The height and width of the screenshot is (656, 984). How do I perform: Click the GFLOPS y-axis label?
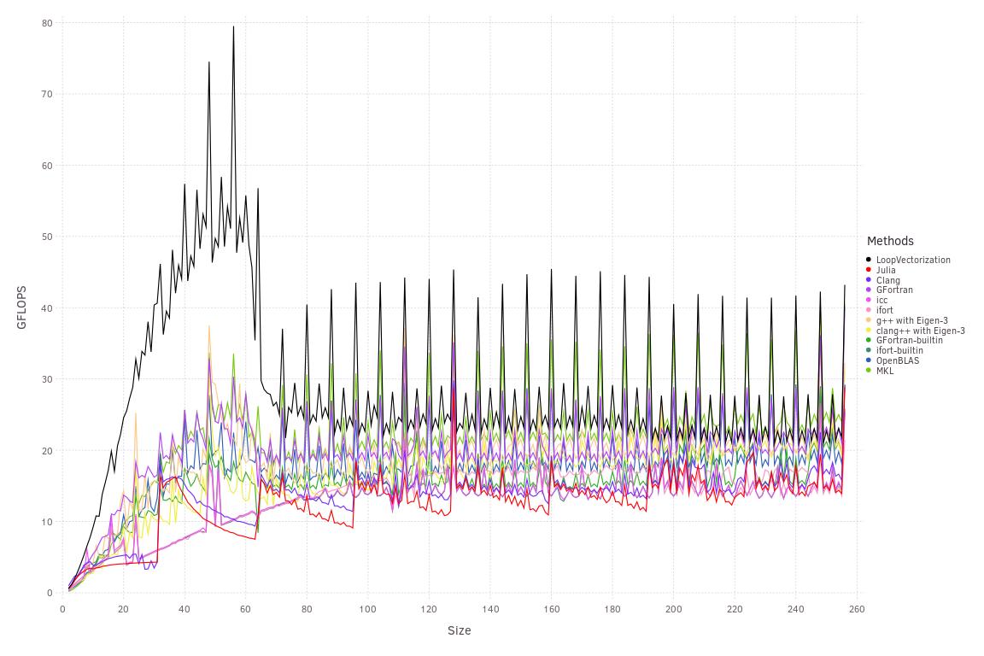tap(22, 307)
